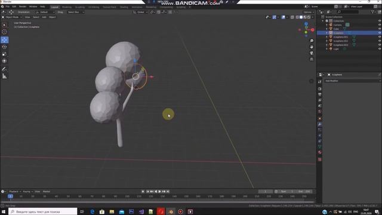Open the viewport Add menu
Viewport: 382px width, 215px height.
coord(44,17)
